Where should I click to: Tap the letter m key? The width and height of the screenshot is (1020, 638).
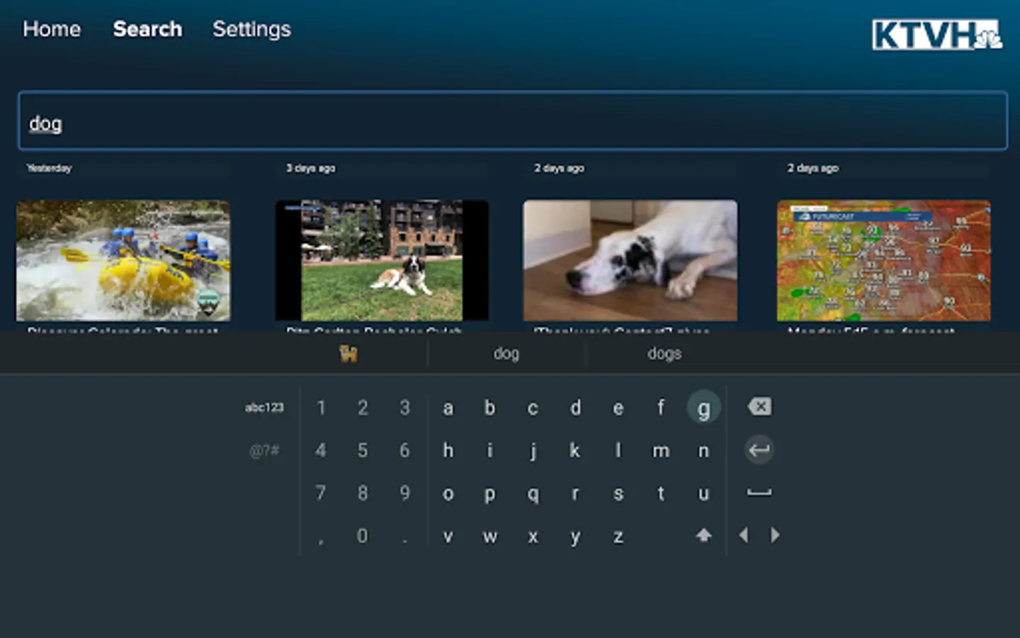661,451
